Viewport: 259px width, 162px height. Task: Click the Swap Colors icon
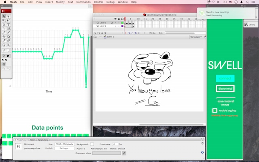6,60
